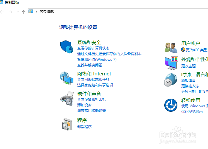Go up one level with up arrow
Image resolution: width=208 pixels, height=149 pixels.
point(23,12)
